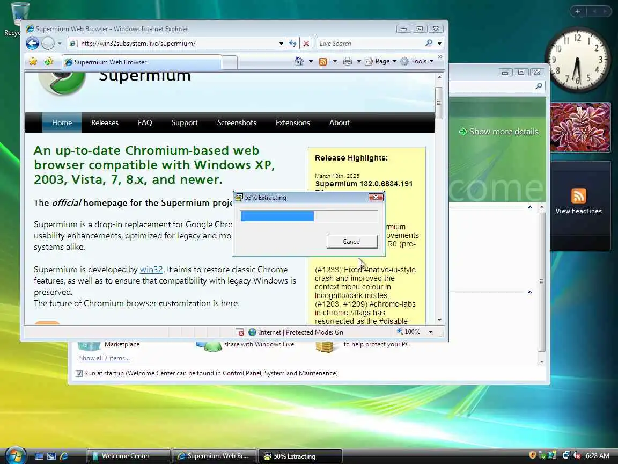Open the Tools menu dropdown
The height and width of the screenshot is (464, 618).
coord(417,61)
